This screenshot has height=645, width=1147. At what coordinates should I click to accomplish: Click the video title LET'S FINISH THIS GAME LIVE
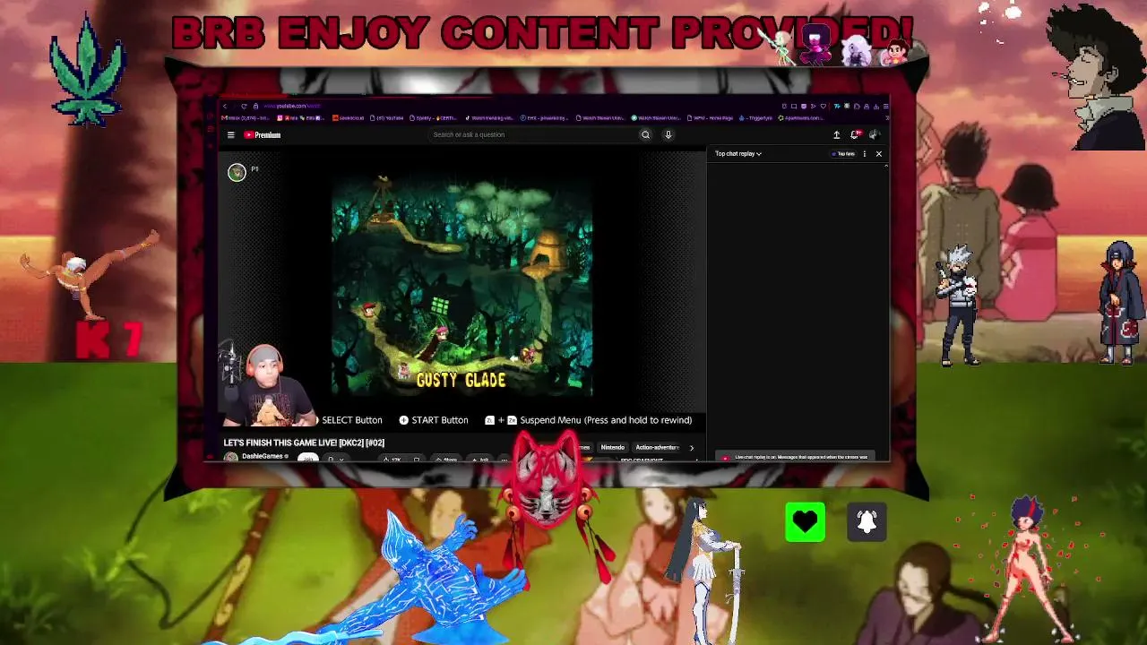304,443
